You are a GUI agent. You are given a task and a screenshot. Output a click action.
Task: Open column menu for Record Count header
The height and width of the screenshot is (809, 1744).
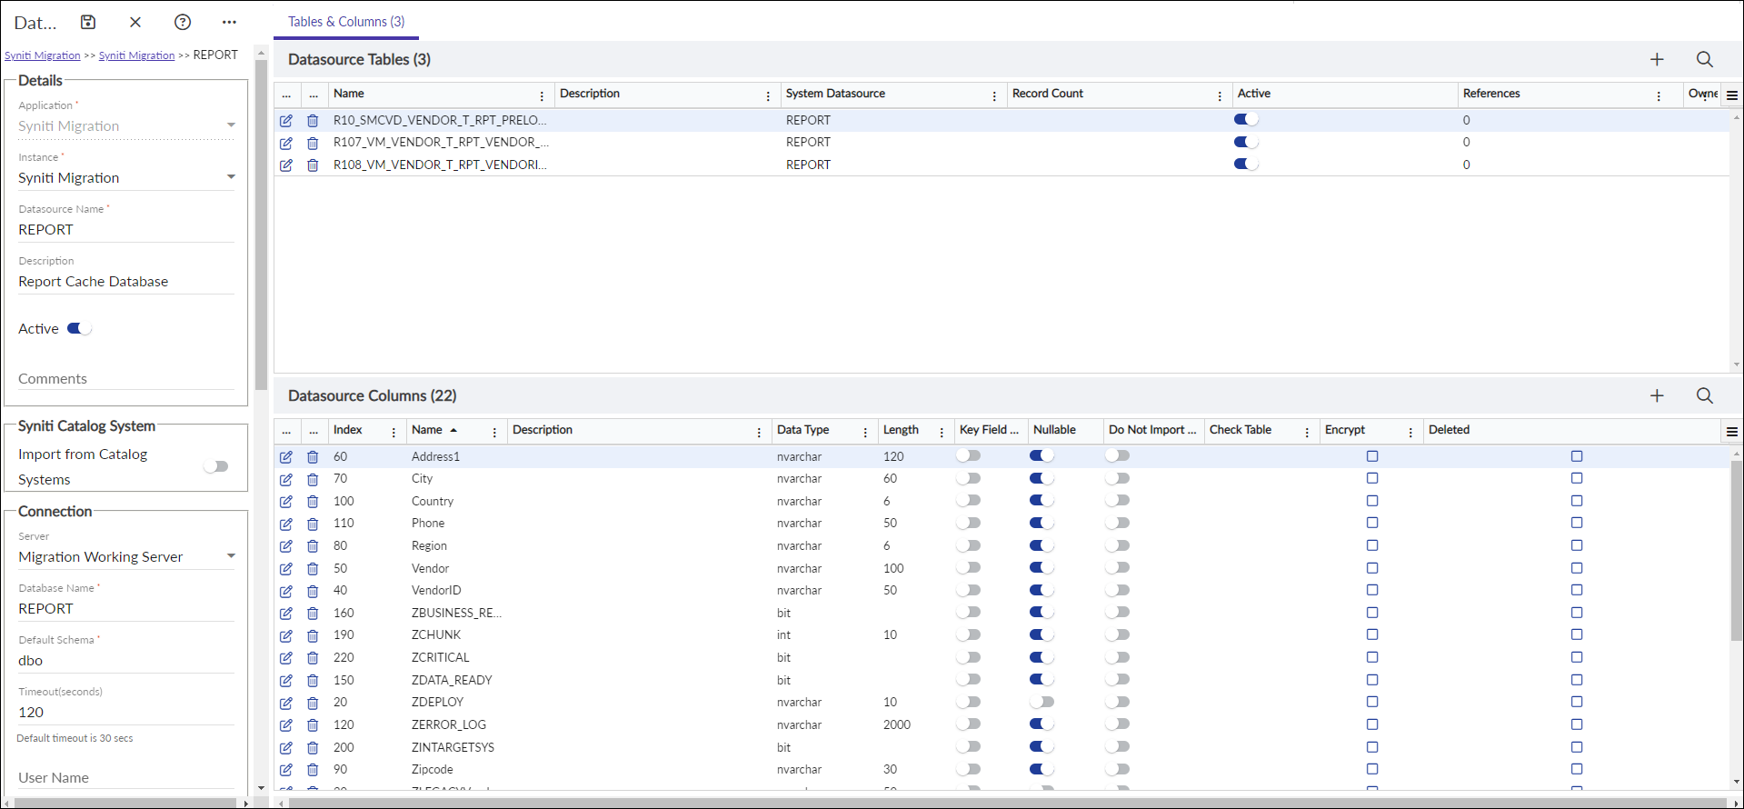click(1220, 95)
